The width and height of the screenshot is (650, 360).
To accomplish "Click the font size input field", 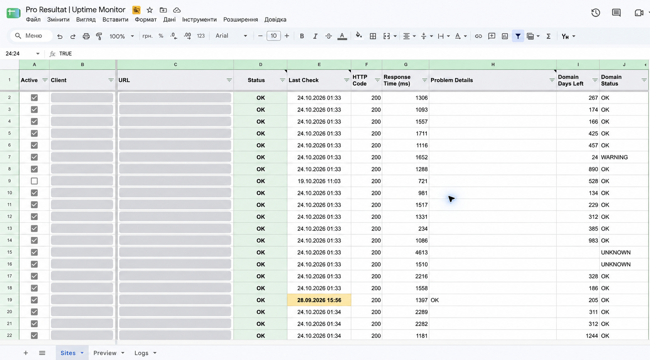I will pyautogui.click(x=273, y=36).
